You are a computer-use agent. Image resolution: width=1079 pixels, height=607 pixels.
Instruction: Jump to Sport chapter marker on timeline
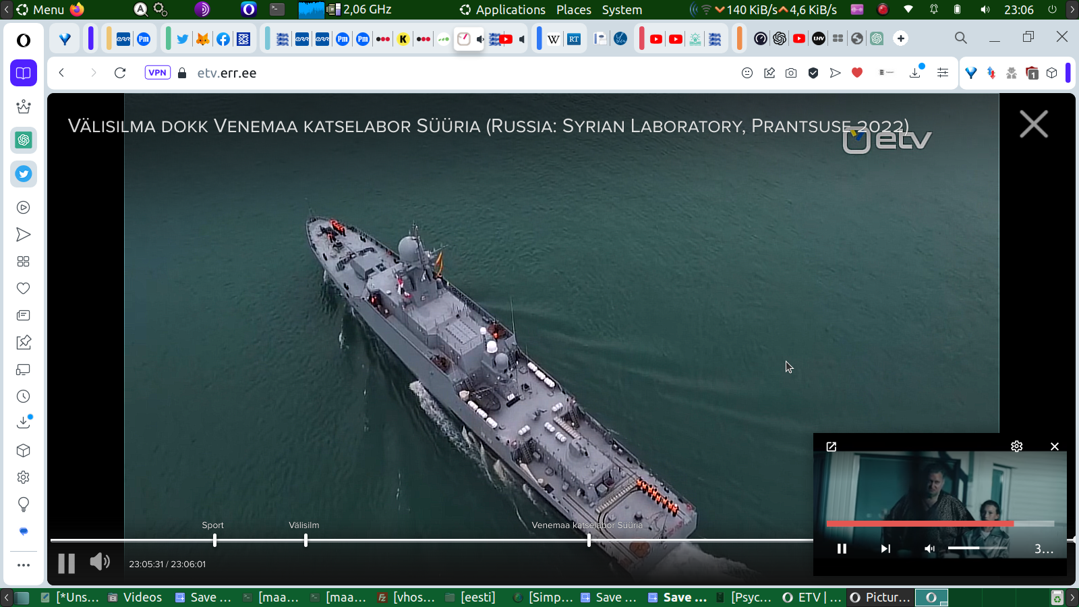pos(214,540)
